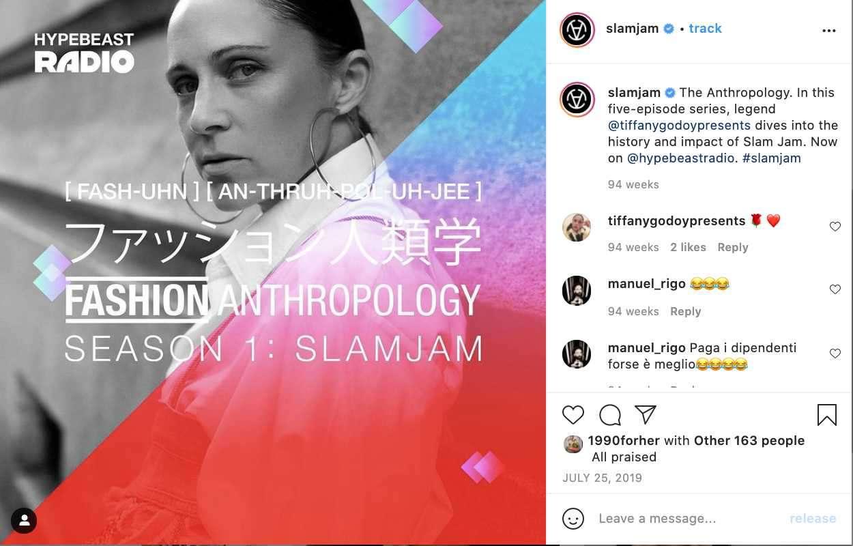
Task: View '2 likes' on tiffanygodoypresents' comment
Action: pyautogui.click(x=688, y=248)
